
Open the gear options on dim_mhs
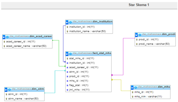click(136, 88)
